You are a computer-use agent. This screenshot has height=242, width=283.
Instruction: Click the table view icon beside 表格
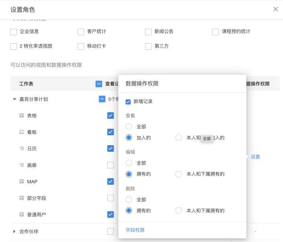pos(22,116)
